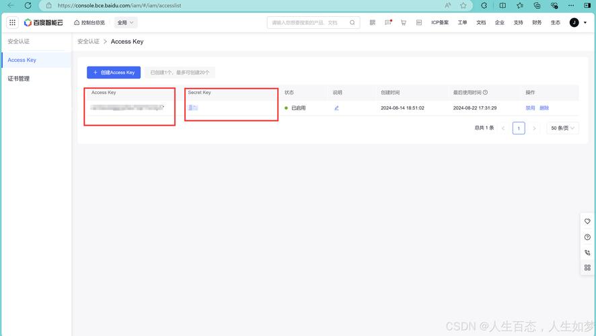Image resolution: width=596 pixels, height=336 pixels.
Task: Open 控制台总览 console overview
Action: pos(89,22)
